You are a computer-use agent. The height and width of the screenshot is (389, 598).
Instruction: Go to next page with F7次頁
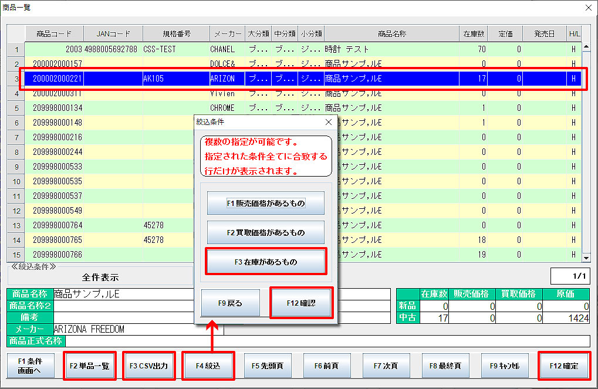point(386,365)
